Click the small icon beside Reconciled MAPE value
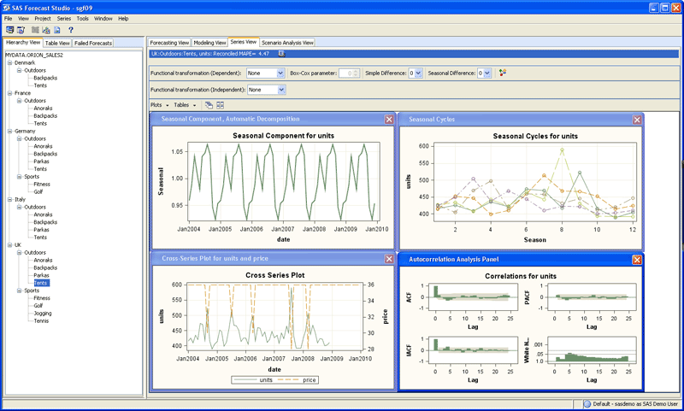 coord(281,54)
